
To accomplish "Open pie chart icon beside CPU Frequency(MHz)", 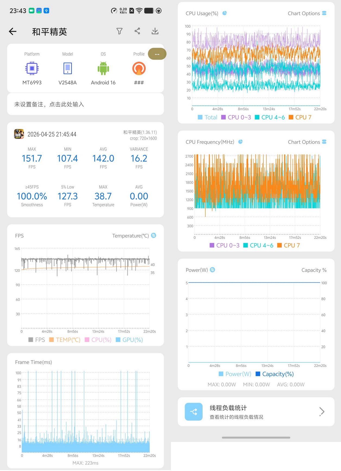I will pos(240,142).
